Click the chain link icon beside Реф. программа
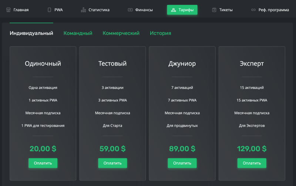This screenshot has width=296, height=186. [253, 10]
